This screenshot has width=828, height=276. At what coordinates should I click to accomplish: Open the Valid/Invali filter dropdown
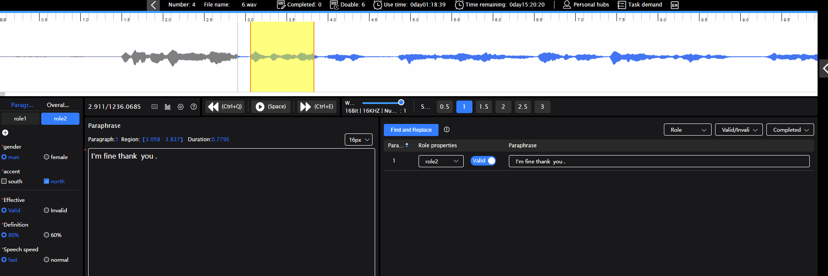click(739, 130)
